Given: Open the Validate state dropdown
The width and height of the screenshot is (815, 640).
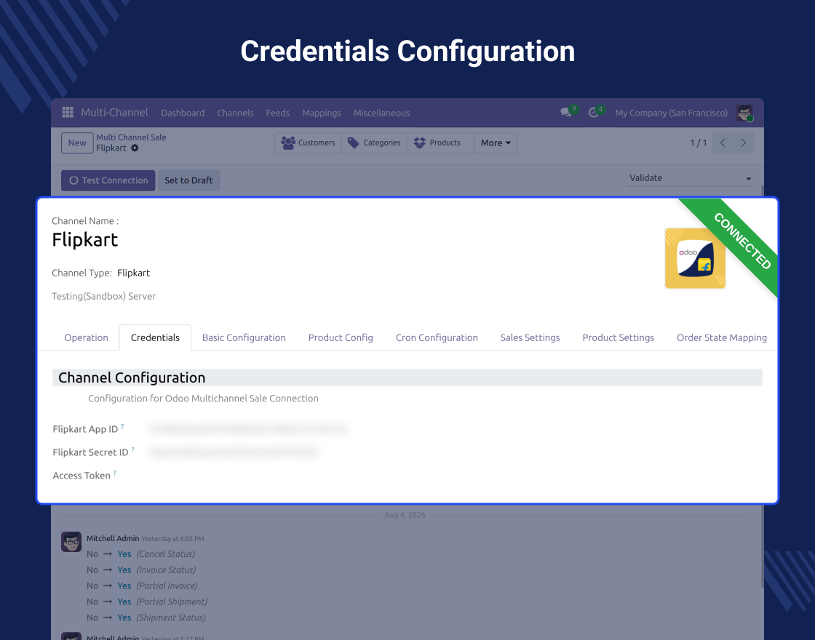Looking at the screenshot, I should point(690,177).
